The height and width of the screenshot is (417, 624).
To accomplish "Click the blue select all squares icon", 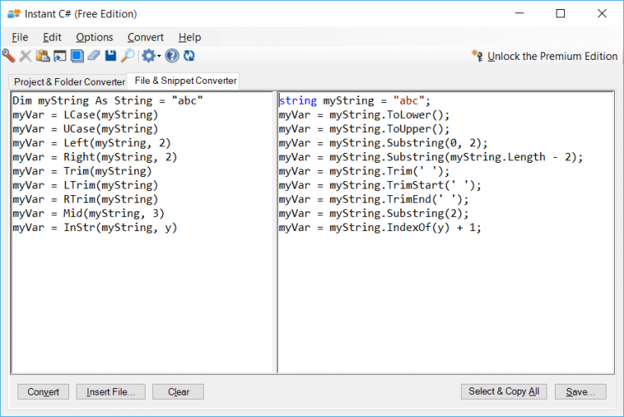I will click(x=77, y=56).
